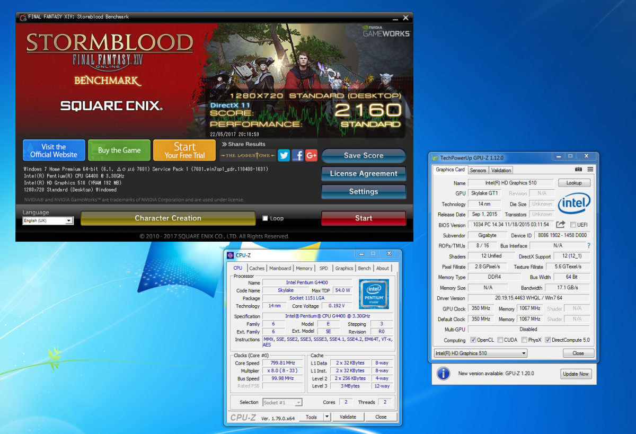636x434 pixels.
Task: Click CPU-Z title bar app icon
Action: click(x=230, y=255)
